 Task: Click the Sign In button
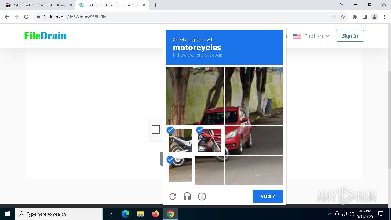(350, 36)
